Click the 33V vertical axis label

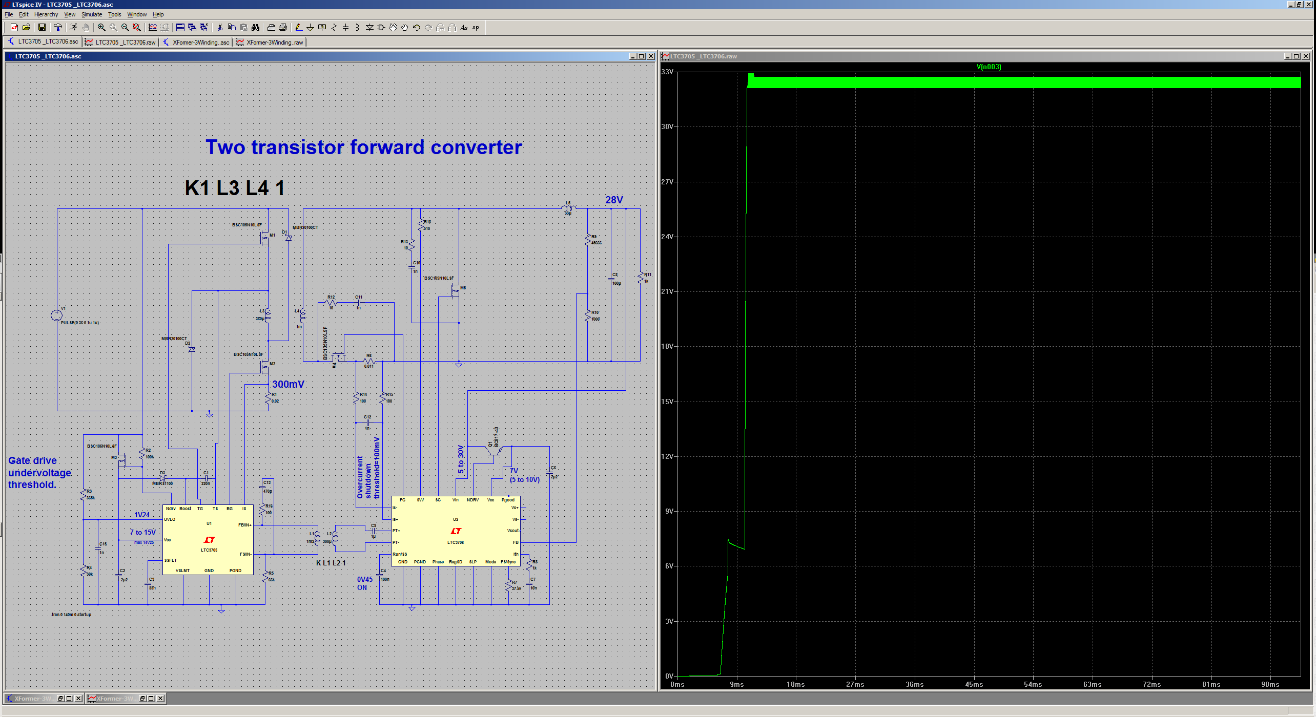click(x=667, y=72)
